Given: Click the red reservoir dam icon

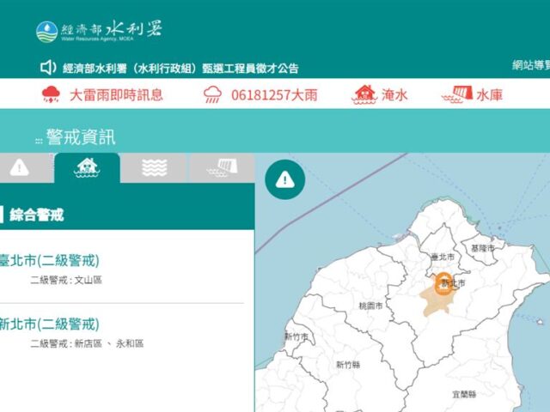Looking at the screenshot, I should (457, 94).
